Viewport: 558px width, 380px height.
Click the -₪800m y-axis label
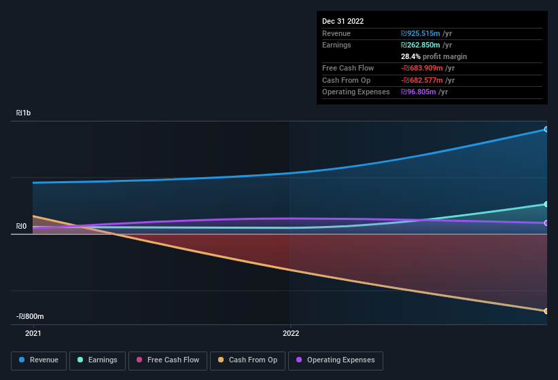coord(30,316)
